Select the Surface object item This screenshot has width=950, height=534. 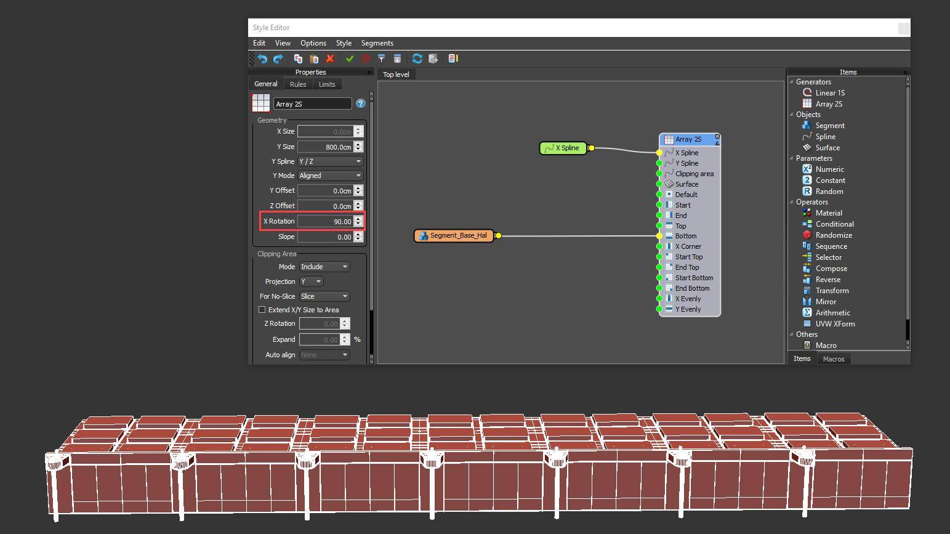coord(827,147)
